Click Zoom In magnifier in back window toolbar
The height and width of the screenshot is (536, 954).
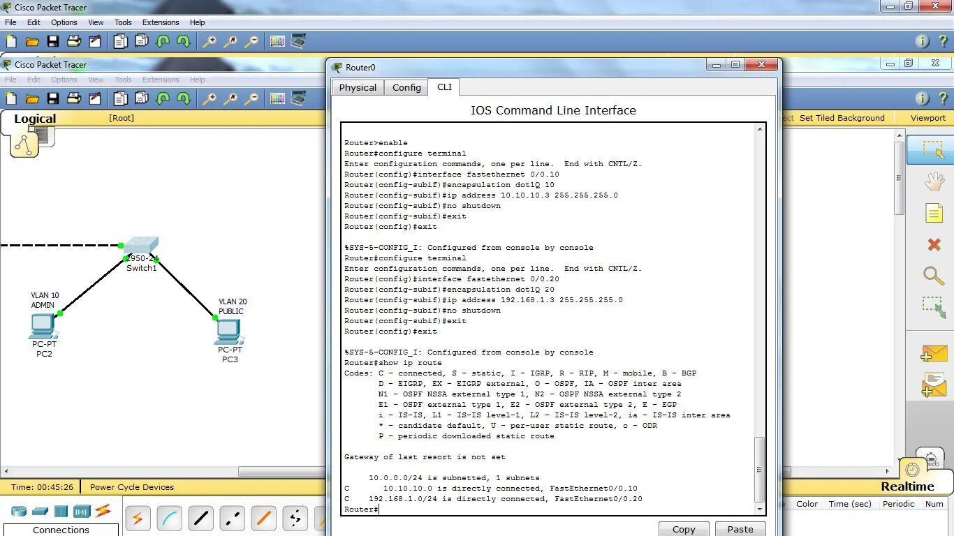pos(210,42)
